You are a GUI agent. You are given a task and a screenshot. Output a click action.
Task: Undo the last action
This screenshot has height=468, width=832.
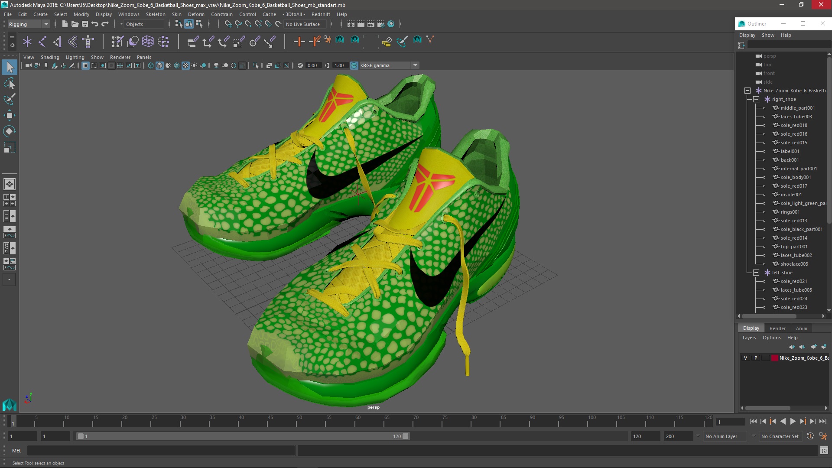(x=95, y=24)
